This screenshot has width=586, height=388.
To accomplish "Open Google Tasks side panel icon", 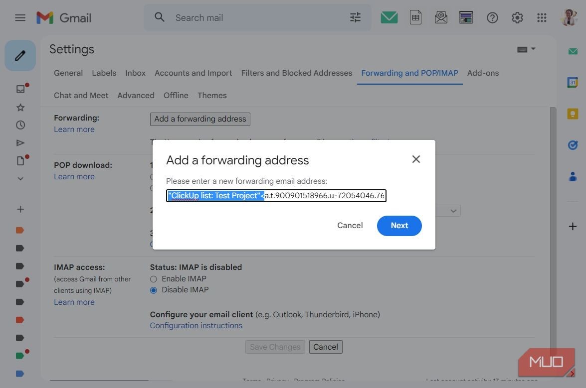I will tap(573, 145).
